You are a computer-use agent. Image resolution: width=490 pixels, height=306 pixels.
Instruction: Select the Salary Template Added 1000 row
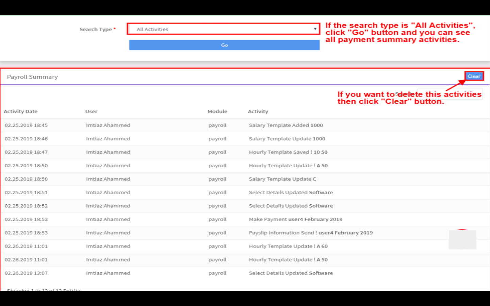coord(286,125)
